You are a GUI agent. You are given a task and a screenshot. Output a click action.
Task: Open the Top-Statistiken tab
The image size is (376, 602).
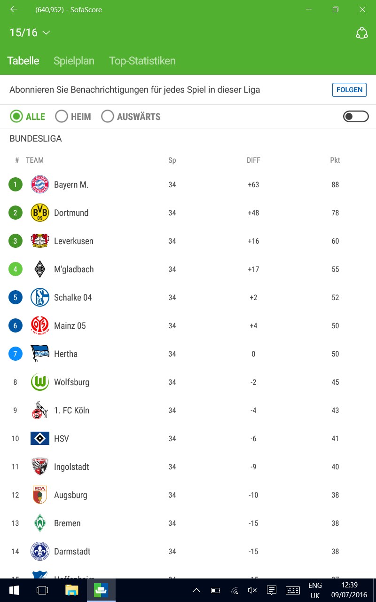click(142, 61)
